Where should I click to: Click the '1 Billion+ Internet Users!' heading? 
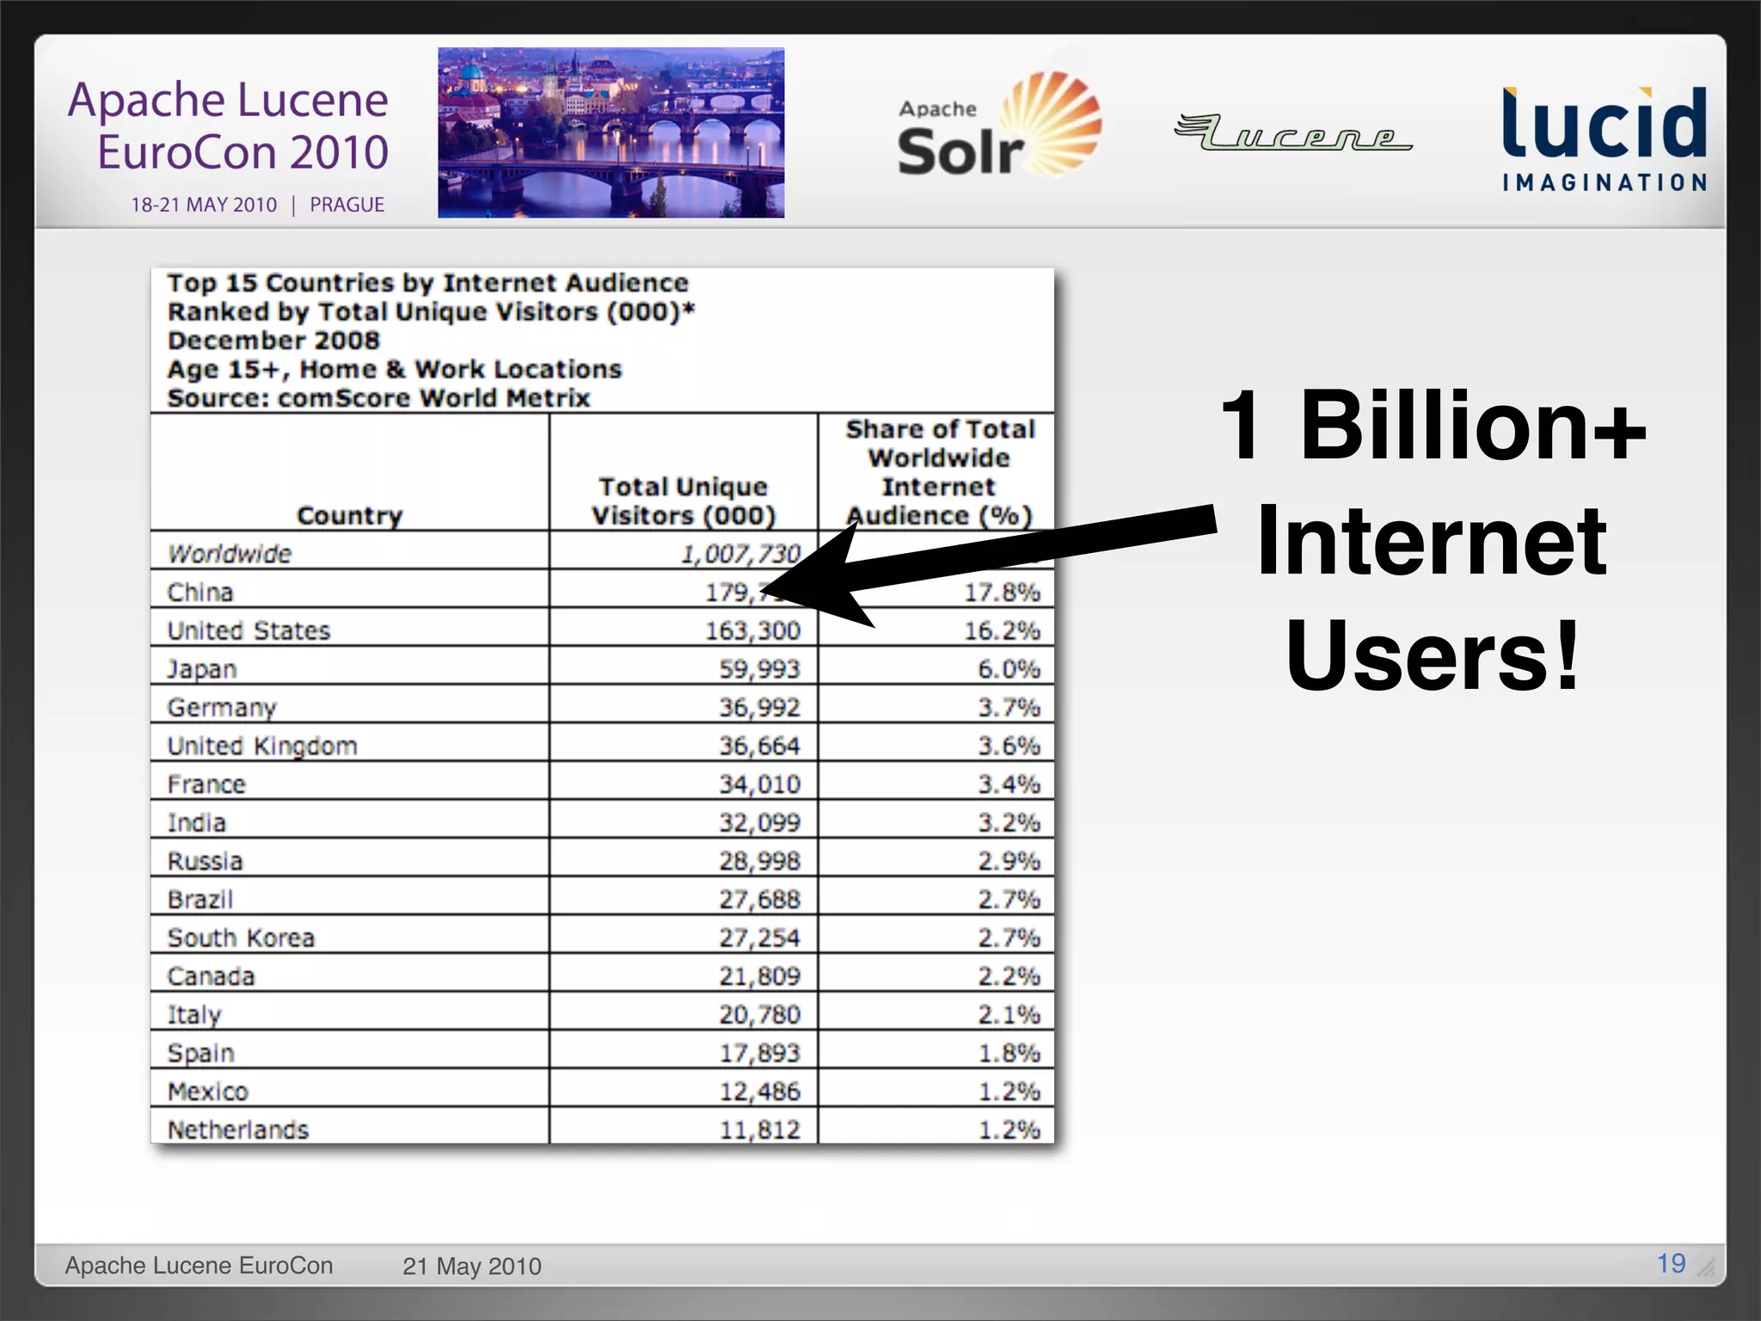click(1432, 539)
